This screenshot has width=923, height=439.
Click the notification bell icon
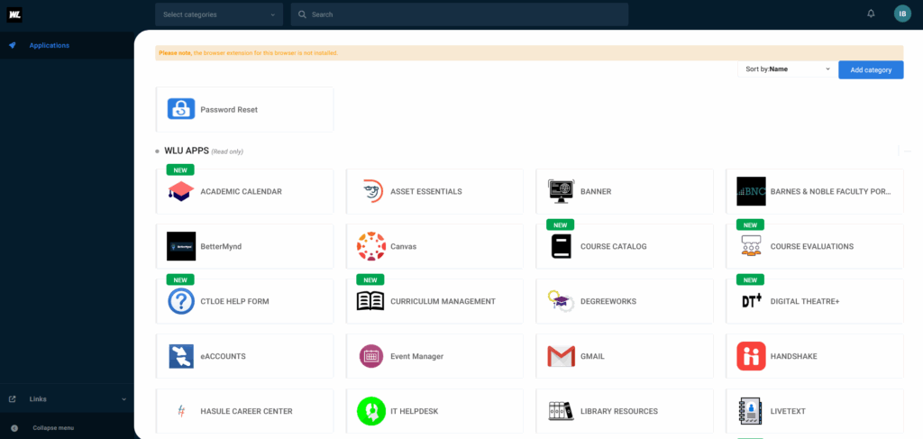[x=871, y=14]
